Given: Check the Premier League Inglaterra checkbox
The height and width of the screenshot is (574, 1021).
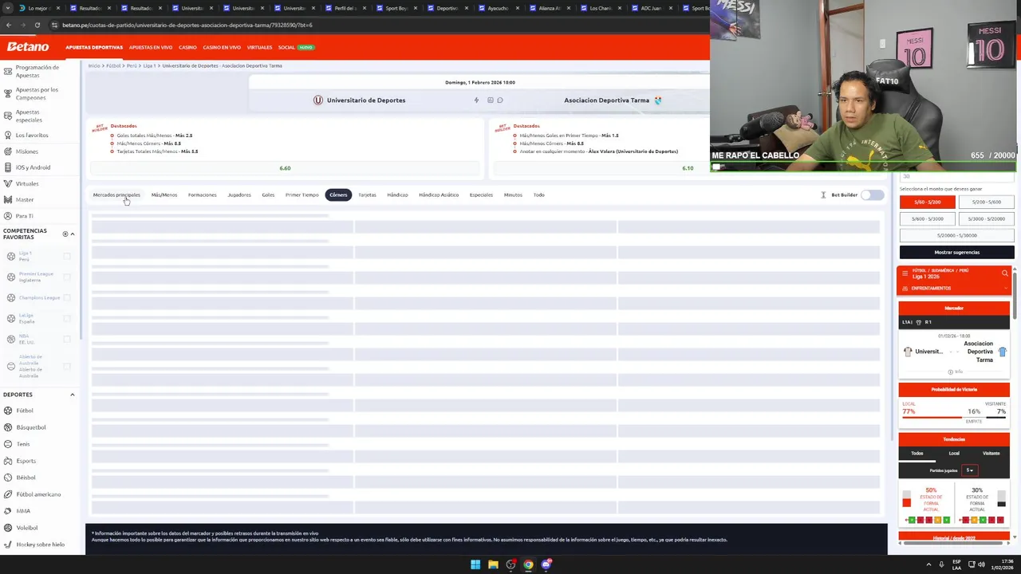Looking at the screenshot, I should coord(67,277).
